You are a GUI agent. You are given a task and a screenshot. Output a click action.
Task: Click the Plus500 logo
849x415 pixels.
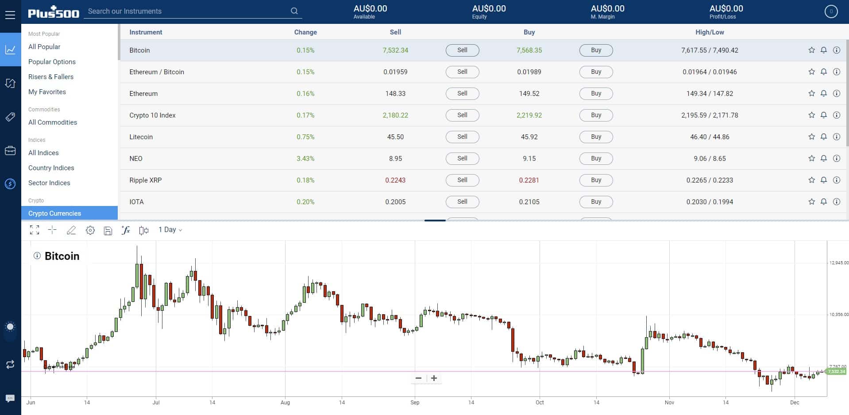(54, 12)
